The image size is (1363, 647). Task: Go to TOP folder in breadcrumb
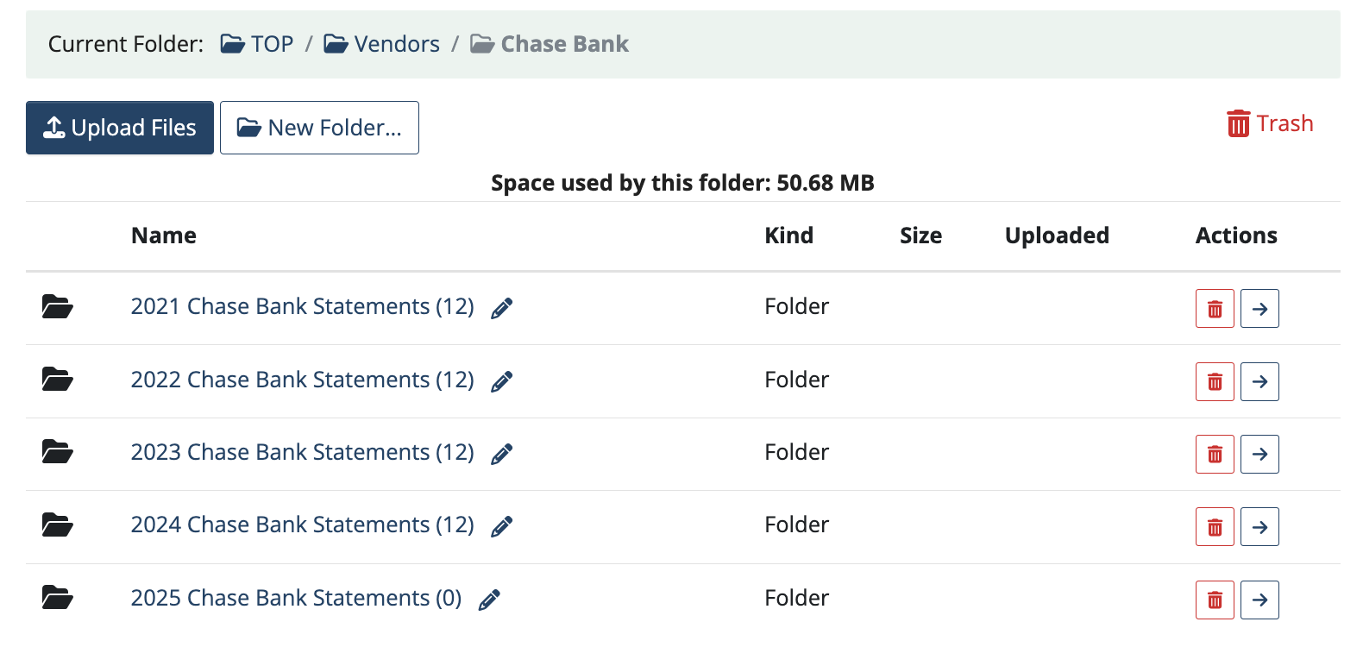pos(257,44)
